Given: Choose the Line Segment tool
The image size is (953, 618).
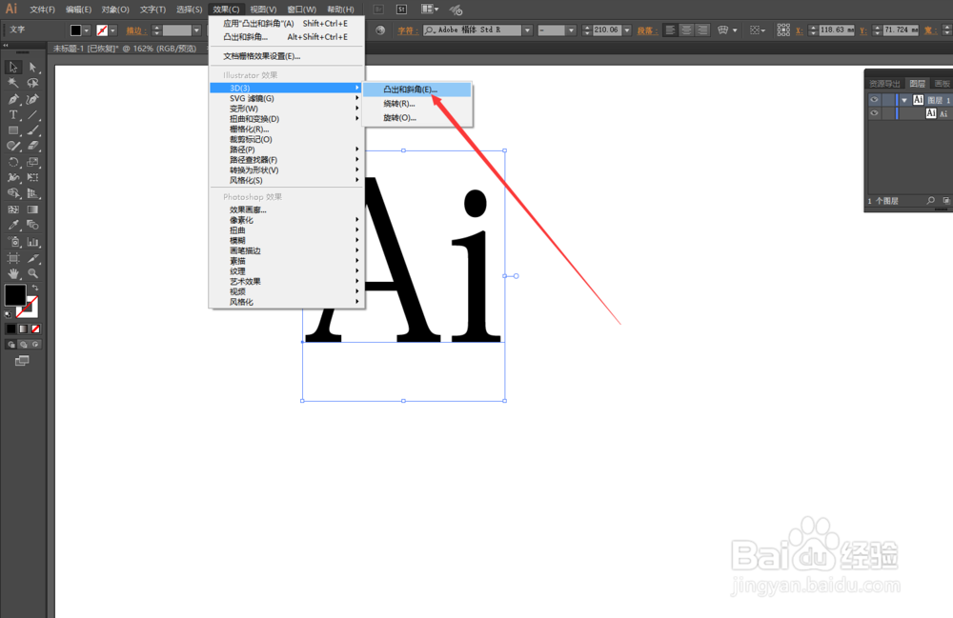Looking at the screenshot, I should (x=32, y=114).
